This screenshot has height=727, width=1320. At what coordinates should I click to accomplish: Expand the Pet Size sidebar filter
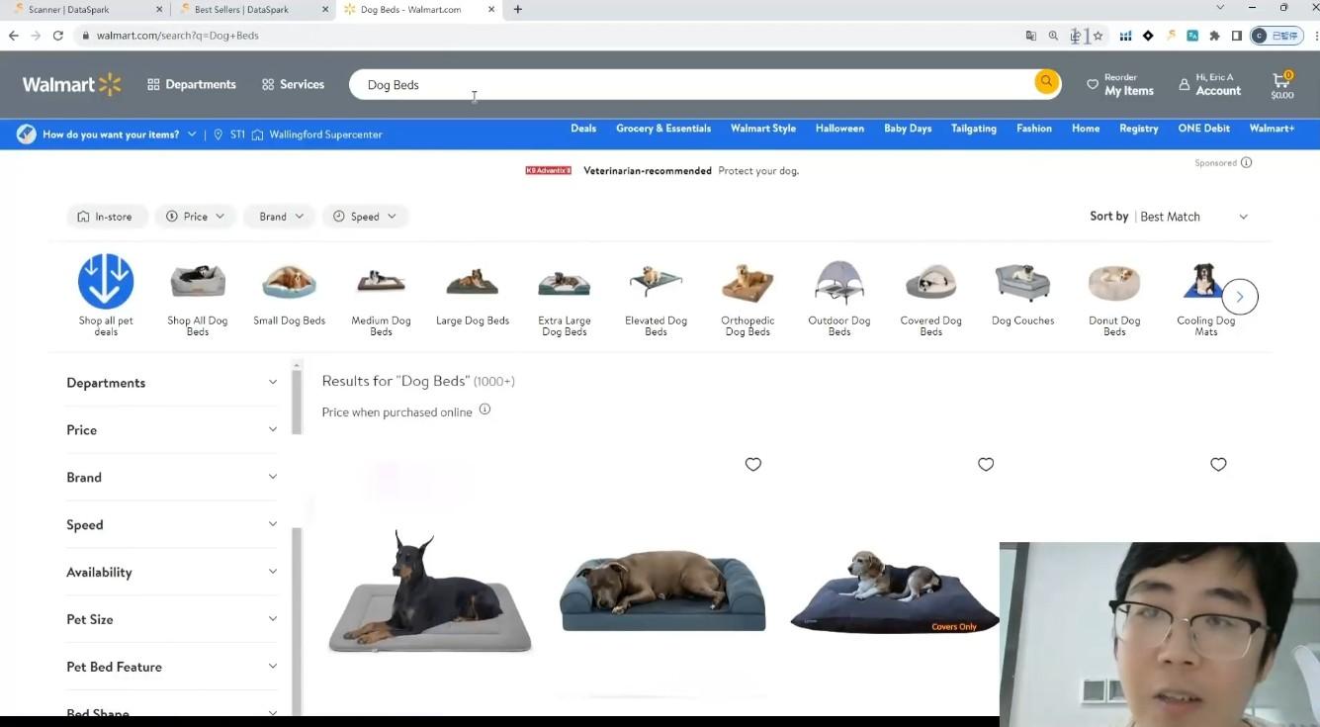pos(171,619)
